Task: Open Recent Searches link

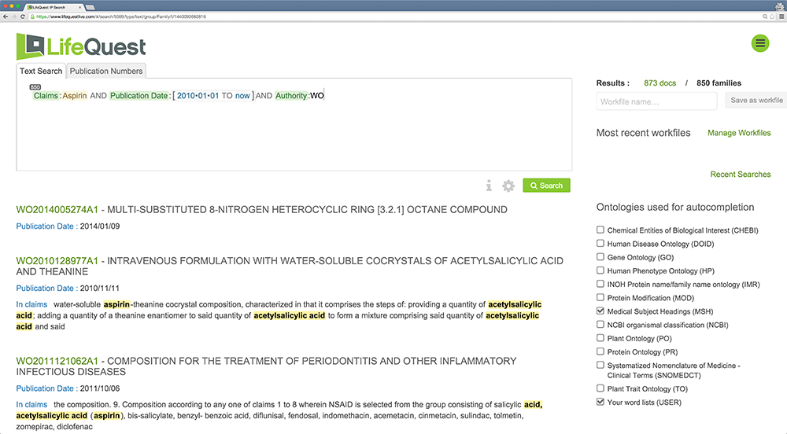Action: (x=741, y=175)
